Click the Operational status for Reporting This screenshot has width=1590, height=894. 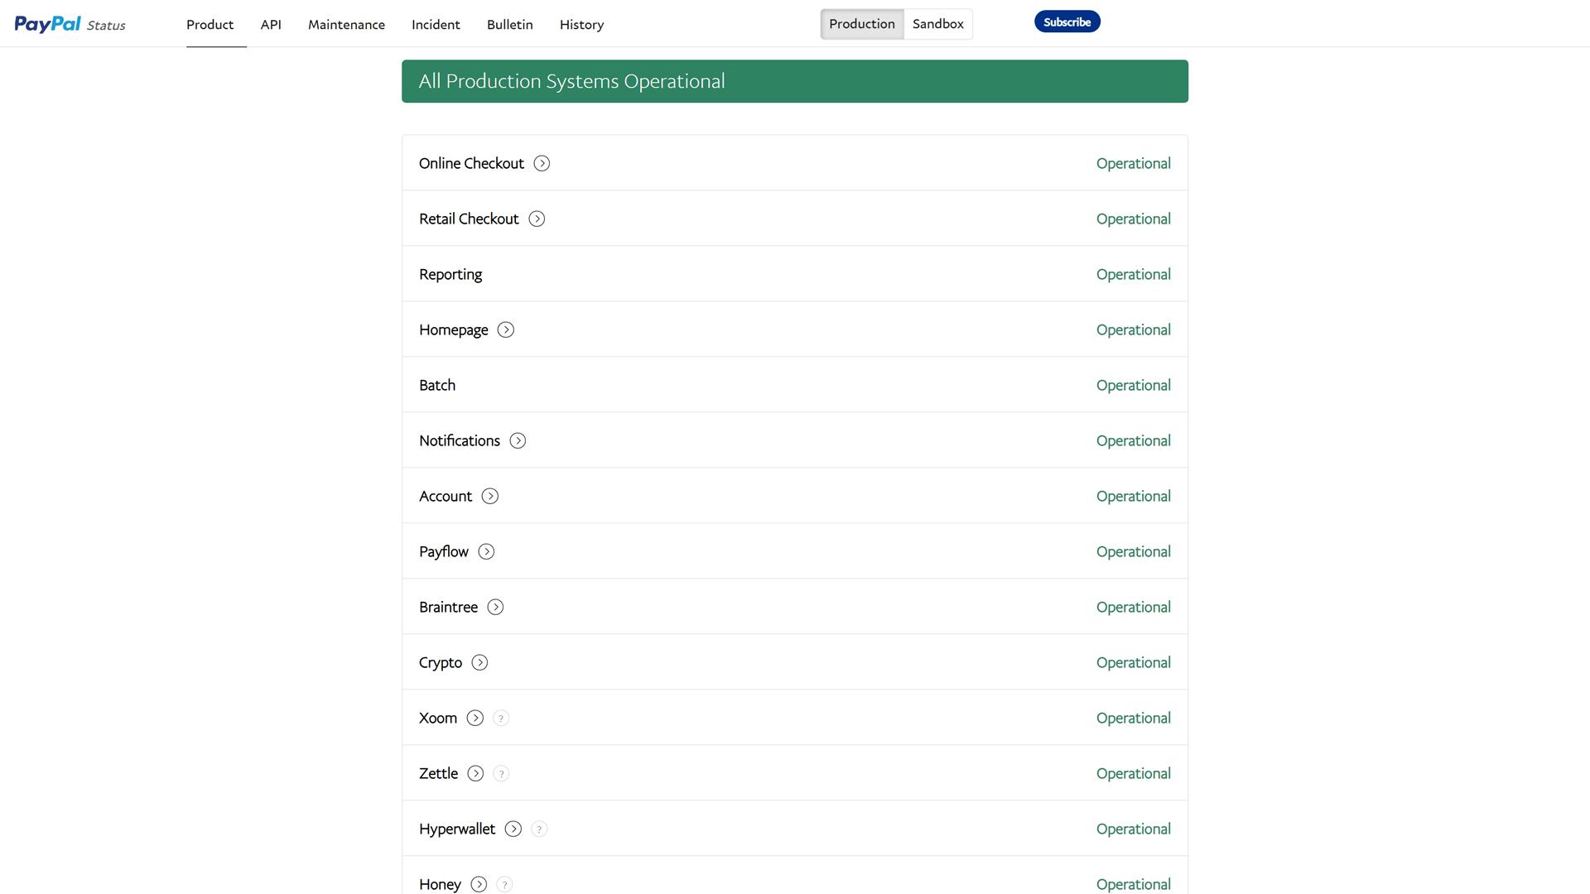1133,274
